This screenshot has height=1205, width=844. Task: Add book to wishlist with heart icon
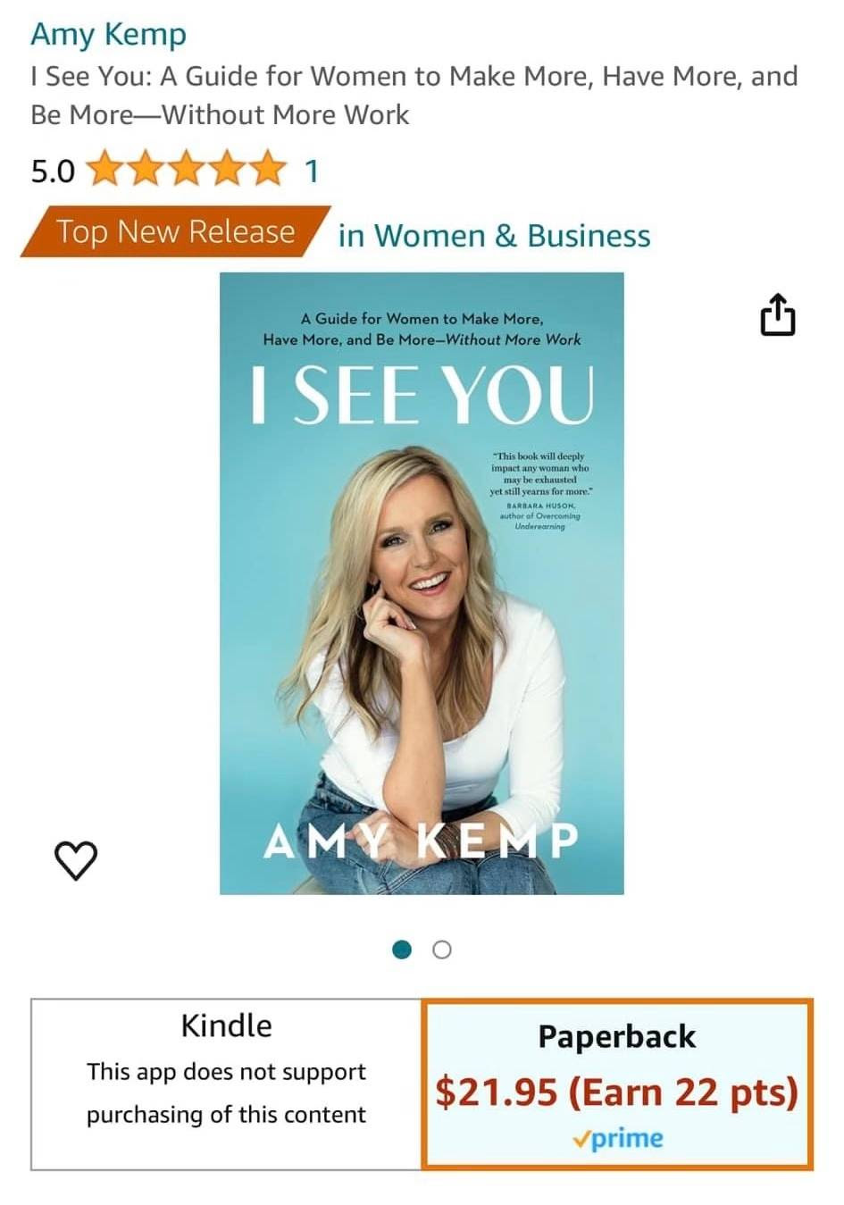[x=76, y=860]
